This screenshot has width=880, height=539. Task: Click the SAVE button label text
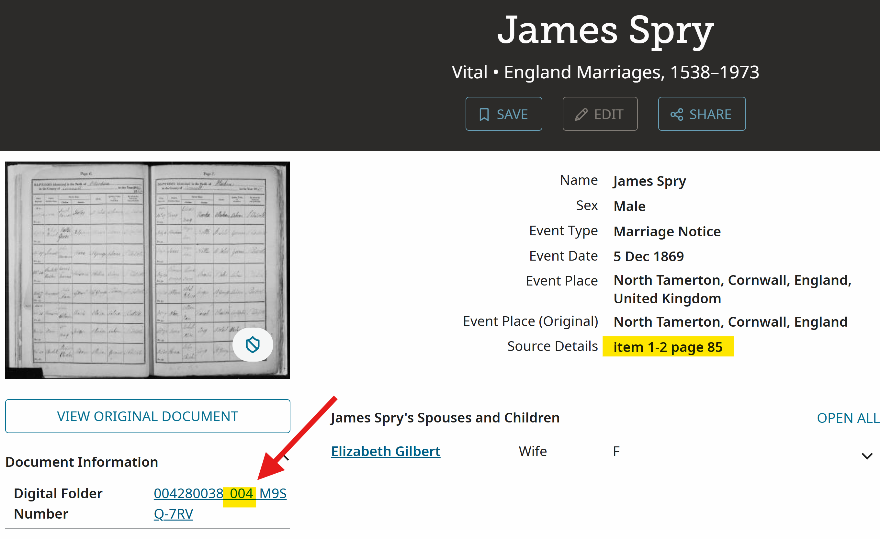[x=512, y=114]
